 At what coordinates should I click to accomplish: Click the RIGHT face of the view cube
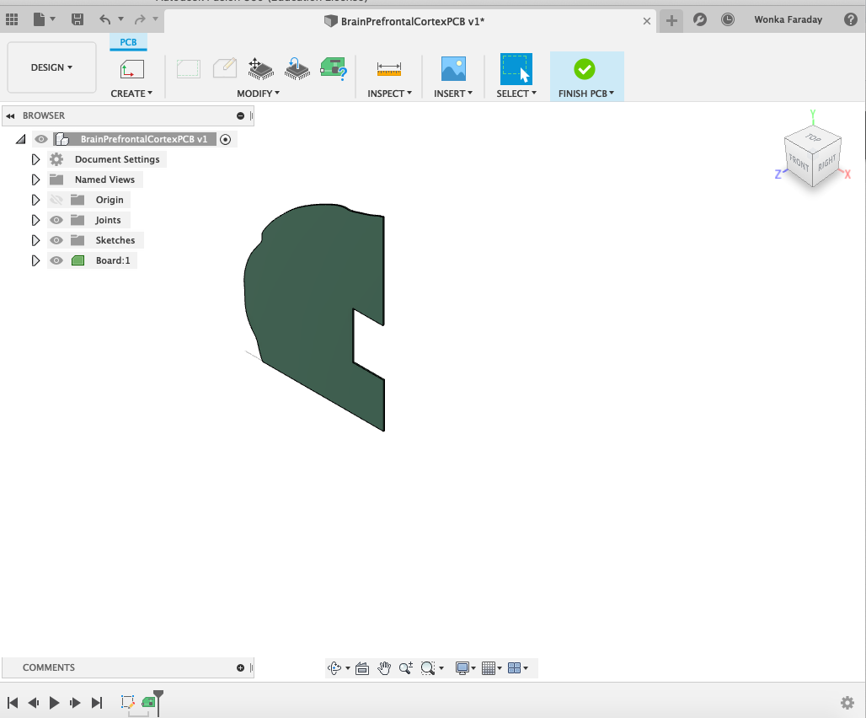pos(826,163)
